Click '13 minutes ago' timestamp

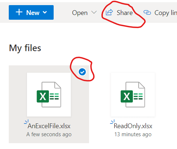coord(133,134)
